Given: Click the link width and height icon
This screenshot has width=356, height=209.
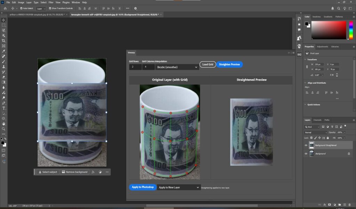Looking at the screenshot, I should click(307, 67).
